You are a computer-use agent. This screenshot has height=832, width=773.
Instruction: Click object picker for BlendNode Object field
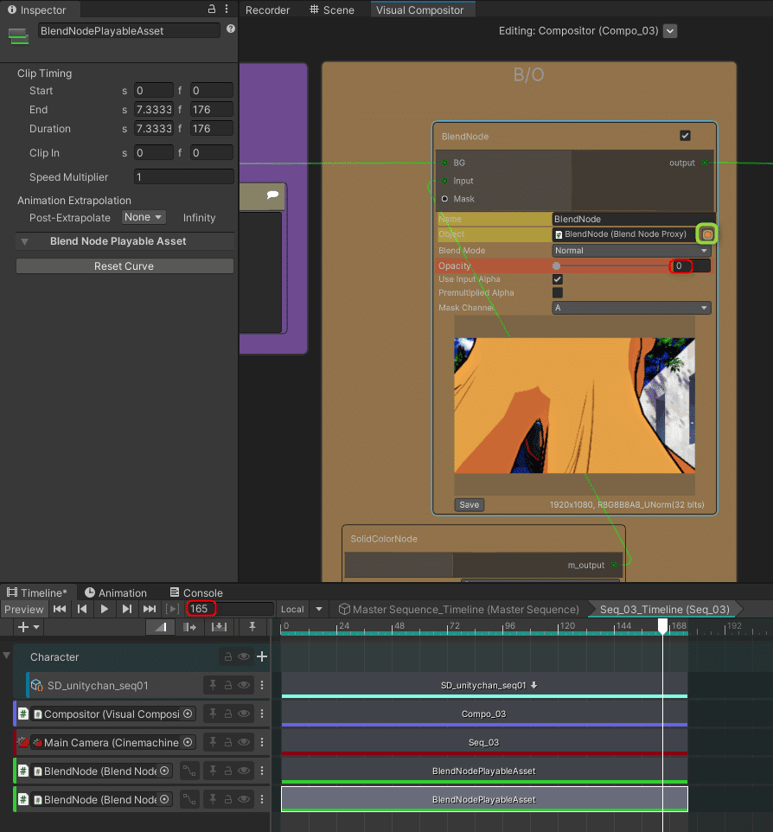707,234
